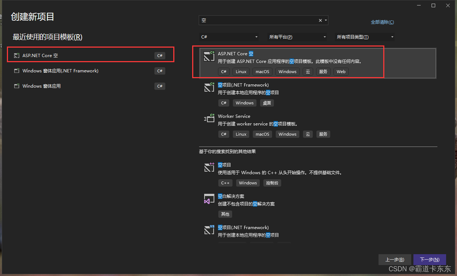This screenshot has height=276, width=457.
Task: Click the Linux tag under ASP.NET Core 空
Action: [241, 72]
